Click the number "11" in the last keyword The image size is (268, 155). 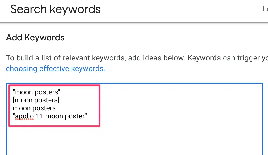click(x=40, y=116)
